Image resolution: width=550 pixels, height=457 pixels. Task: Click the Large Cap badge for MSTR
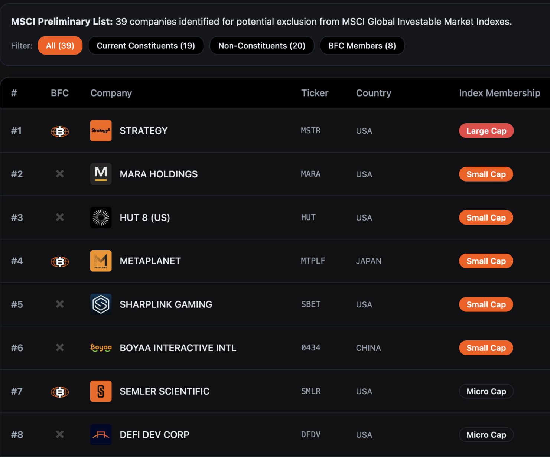[x=486, y=131]
